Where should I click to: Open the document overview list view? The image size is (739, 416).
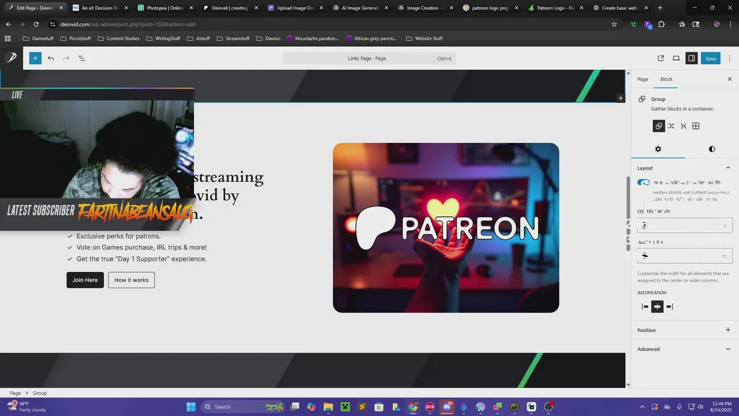click(x=81, y=58)
